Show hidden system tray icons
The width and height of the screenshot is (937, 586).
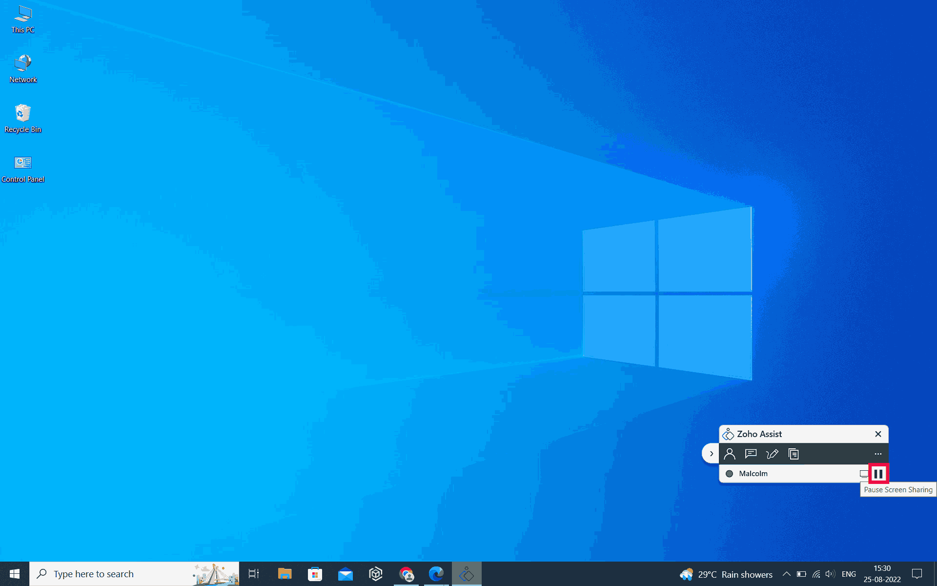point(786,574)
